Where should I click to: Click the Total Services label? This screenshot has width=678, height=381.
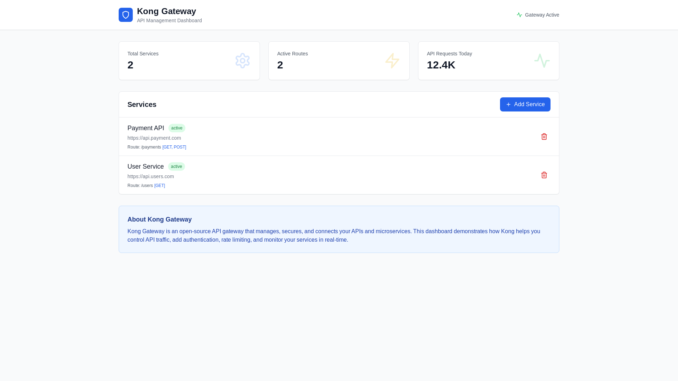(143, 54)
